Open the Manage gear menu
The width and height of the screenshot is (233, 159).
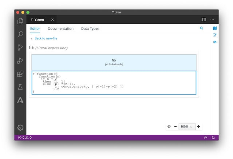tap(20, 127)
